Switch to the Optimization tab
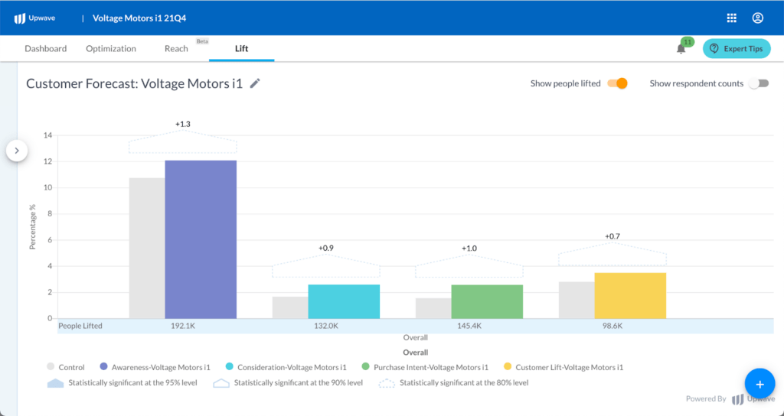Screen dimensions: 784x416 [111, 48]
